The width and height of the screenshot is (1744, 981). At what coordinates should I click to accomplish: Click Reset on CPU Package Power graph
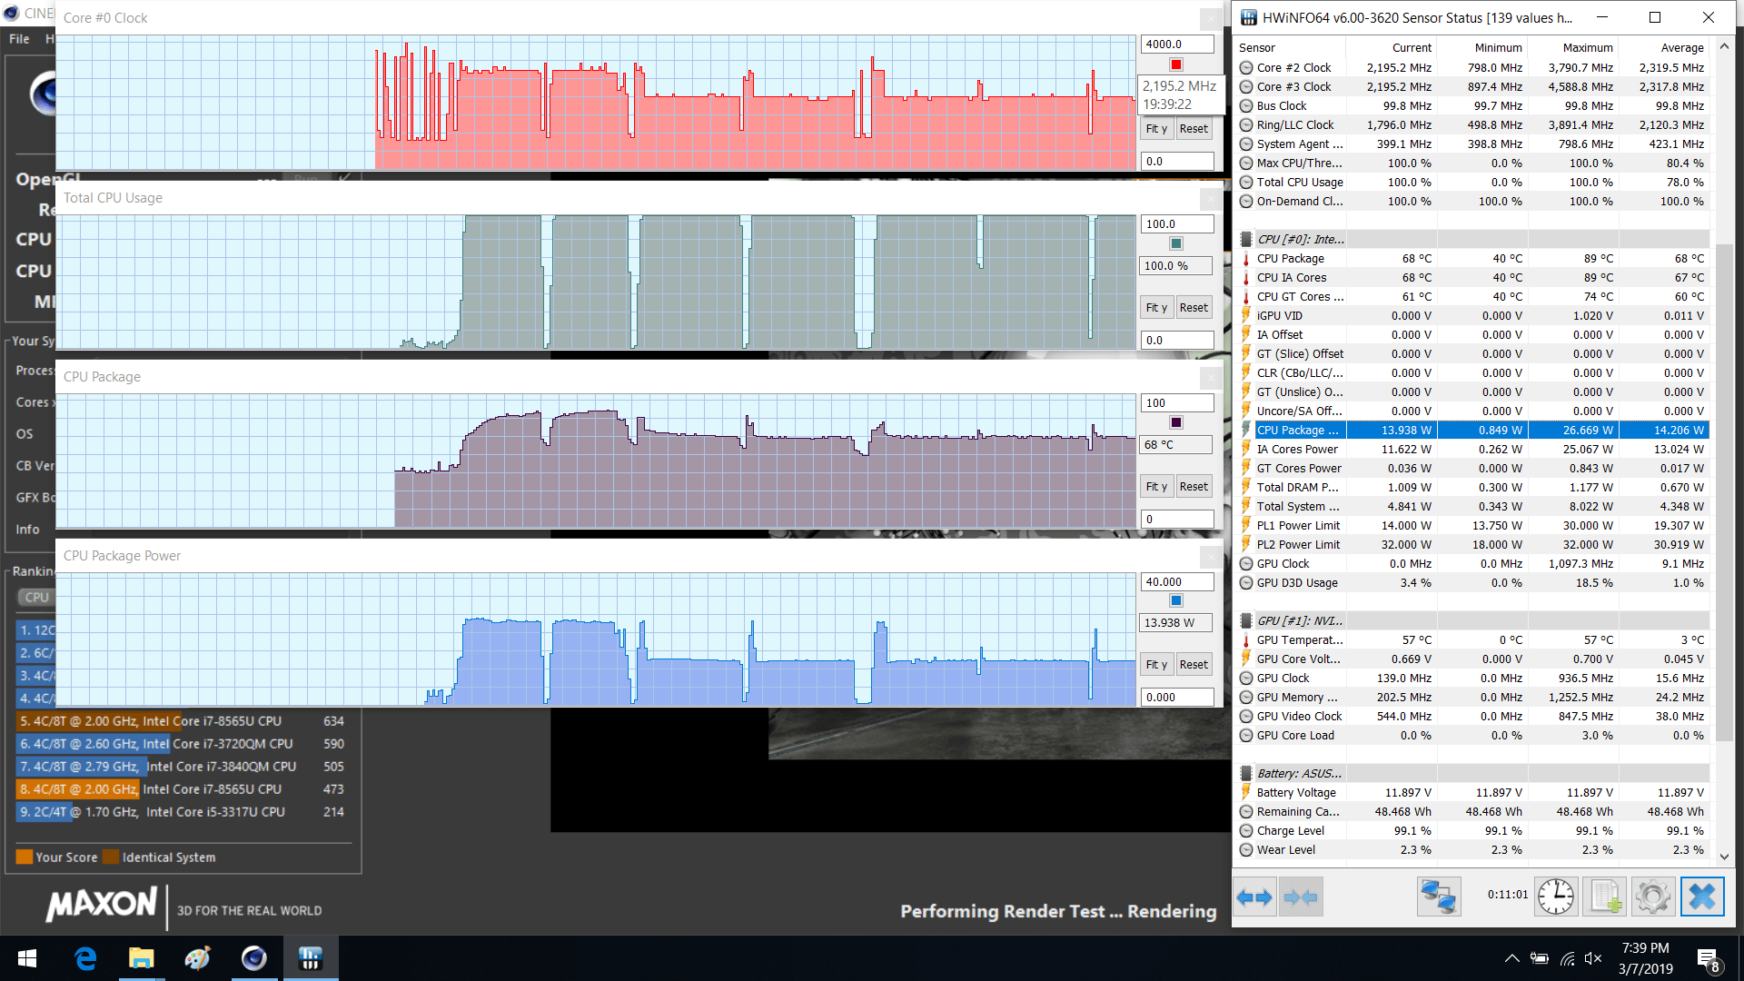coord(1194,665)
